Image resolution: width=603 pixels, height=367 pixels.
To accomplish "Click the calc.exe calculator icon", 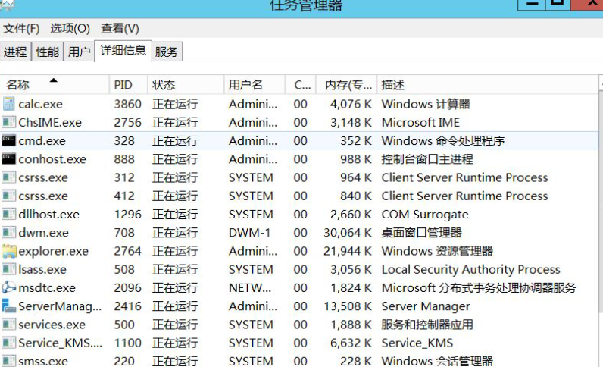I will [x=9, y=104].
